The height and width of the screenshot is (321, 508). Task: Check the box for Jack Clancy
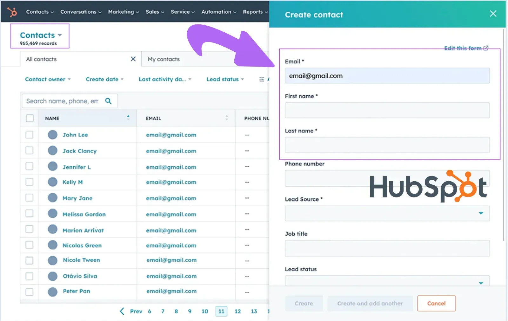click(x=30, y=151)
